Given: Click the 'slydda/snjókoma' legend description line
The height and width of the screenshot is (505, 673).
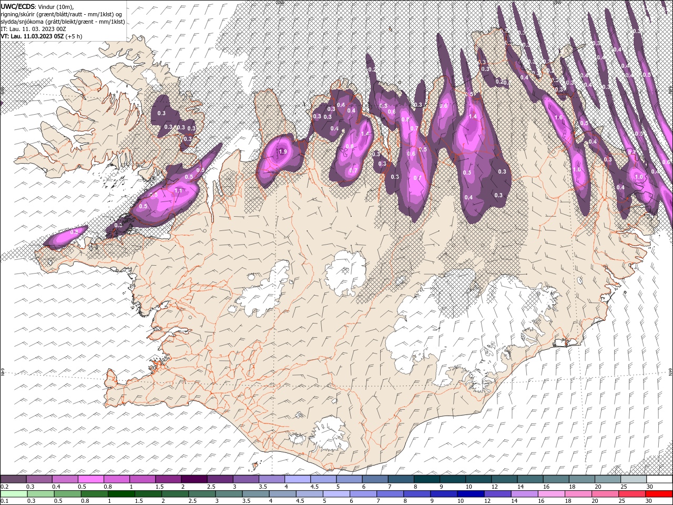Looking at the screenshot, I should (x=63, y=22).
